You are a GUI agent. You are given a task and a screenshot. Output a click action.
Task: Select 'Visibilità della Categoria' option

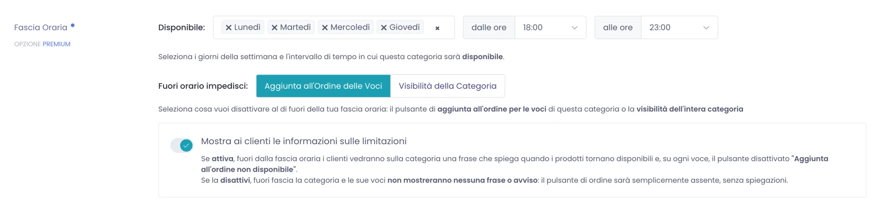click(447, 86)
